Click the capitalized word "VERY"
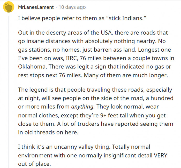This screenshot has width=181, height=168. 161,155
